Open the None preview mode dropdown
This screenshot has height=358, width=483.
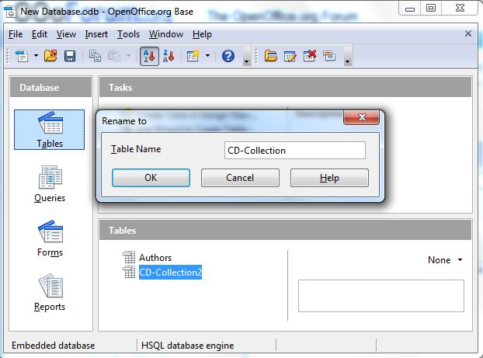445,260
